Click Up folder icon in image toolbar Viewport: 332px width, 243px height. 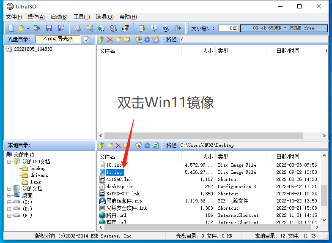101,40
